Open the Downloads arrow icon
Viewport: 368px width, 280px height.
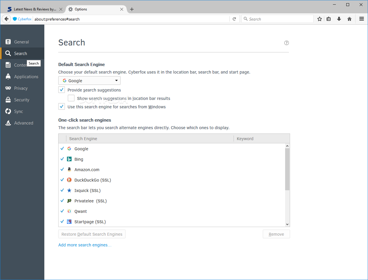(339, 19)
